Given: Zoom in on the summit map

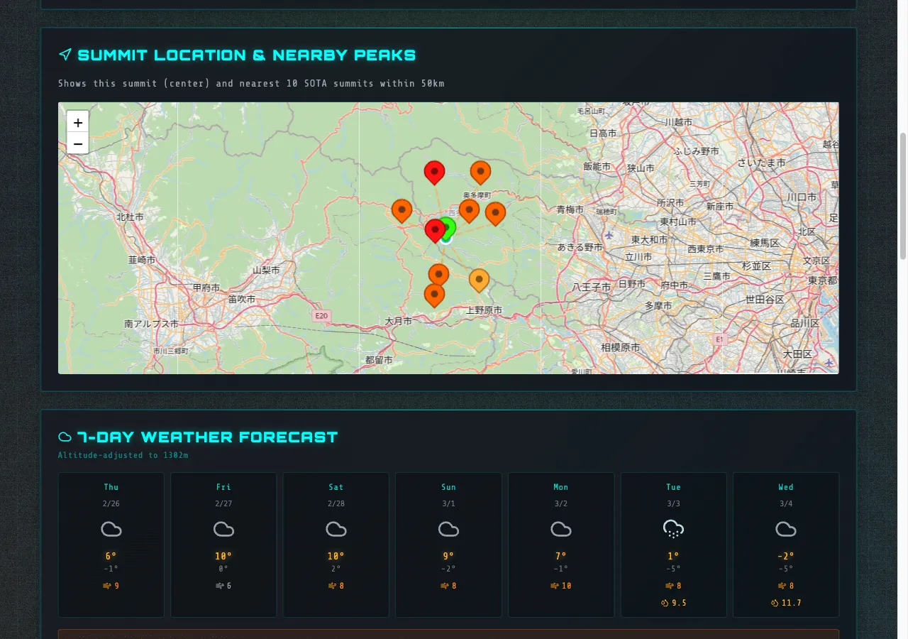Looking at the screenshot, I should (78, 122).
